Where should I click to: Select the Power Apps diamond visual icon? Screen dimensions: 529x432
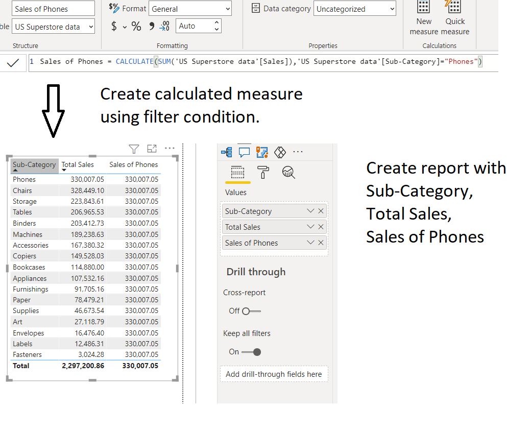point(280,152)
